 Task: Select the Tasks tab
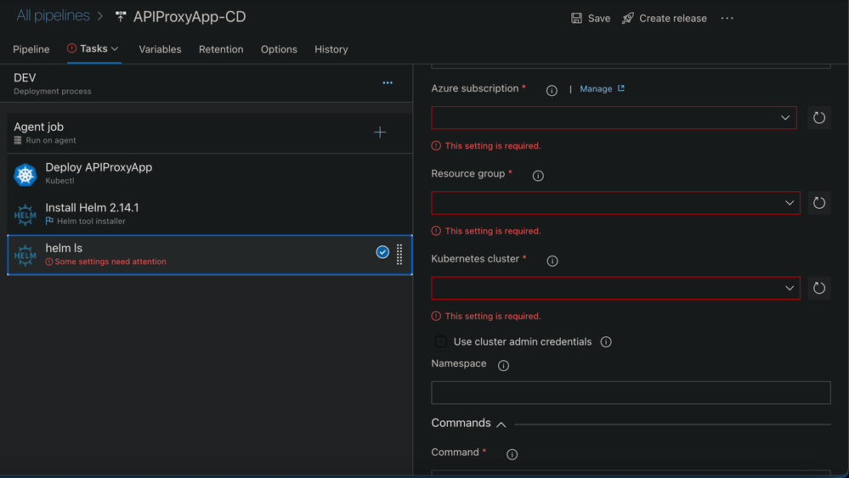93,49
